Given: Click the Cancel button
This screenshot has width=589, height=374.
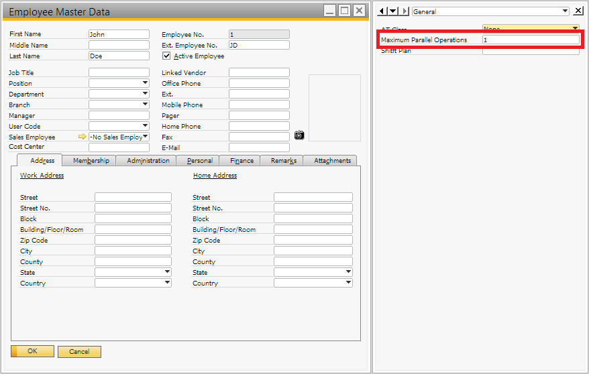Looking at the screenshot, I should tap(79, 351).
